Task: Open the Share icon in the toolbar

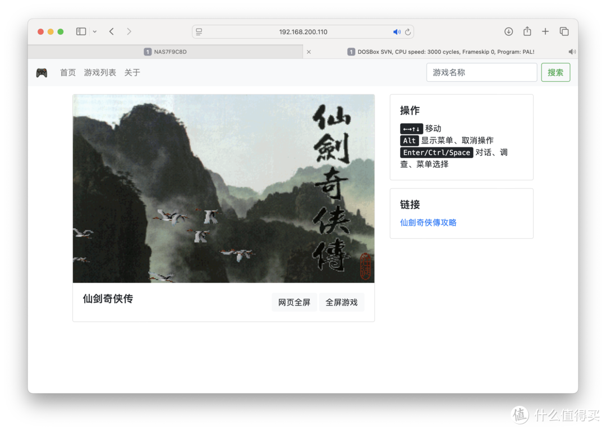Action: pos(527,31)
